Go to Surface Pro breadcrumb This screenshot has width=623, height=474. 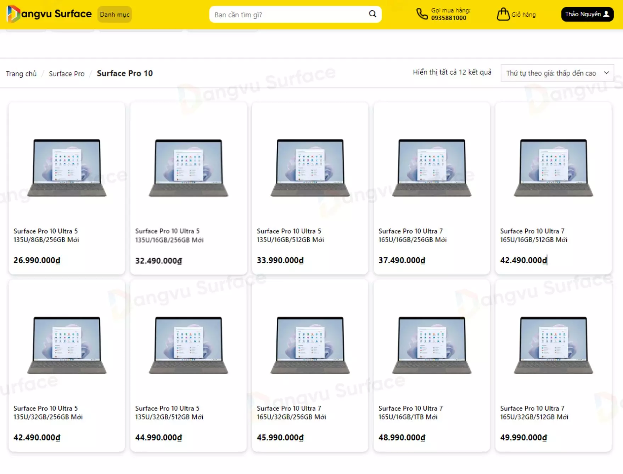(67, 74)
